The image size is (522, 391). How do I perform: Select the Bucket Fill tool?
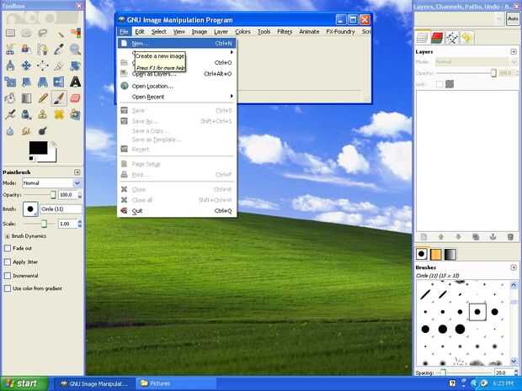10,98
